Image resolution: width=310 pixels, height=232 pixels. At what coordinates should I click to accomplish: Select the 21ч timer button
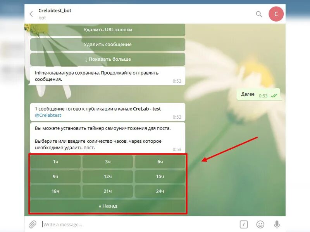(x=108, y=191)
